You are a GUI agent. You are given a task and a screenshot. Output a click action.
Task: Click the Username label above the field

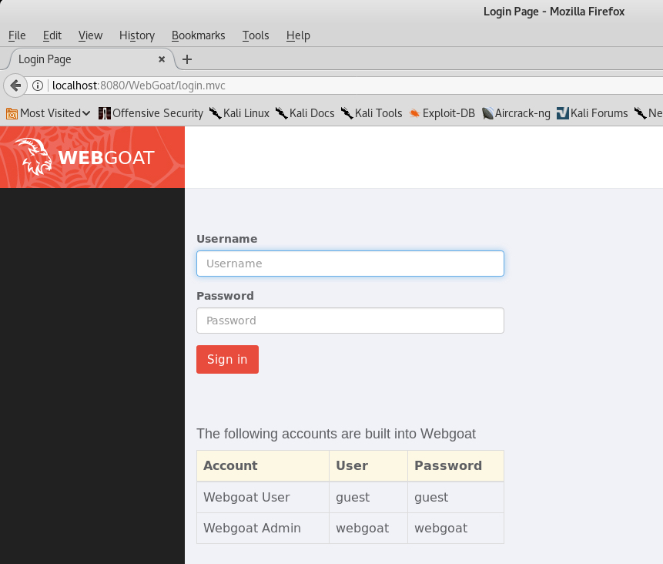click(x=226, y=239)
